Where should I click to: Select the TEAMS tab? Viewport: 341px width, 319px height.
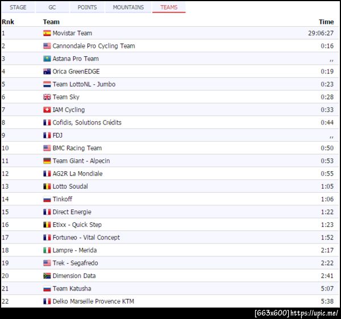pyautogui.click(x=169, y=7)
